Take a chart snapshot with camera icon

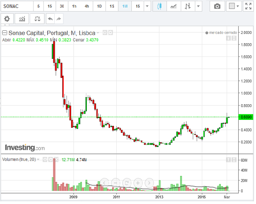(217, 6)
